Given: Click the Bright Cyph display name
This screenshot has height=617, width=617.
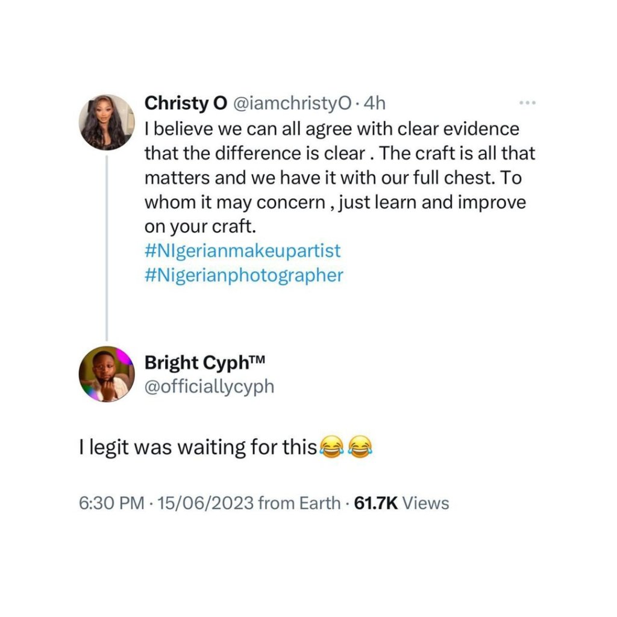Looking at the screenshot, I should 195,363.
